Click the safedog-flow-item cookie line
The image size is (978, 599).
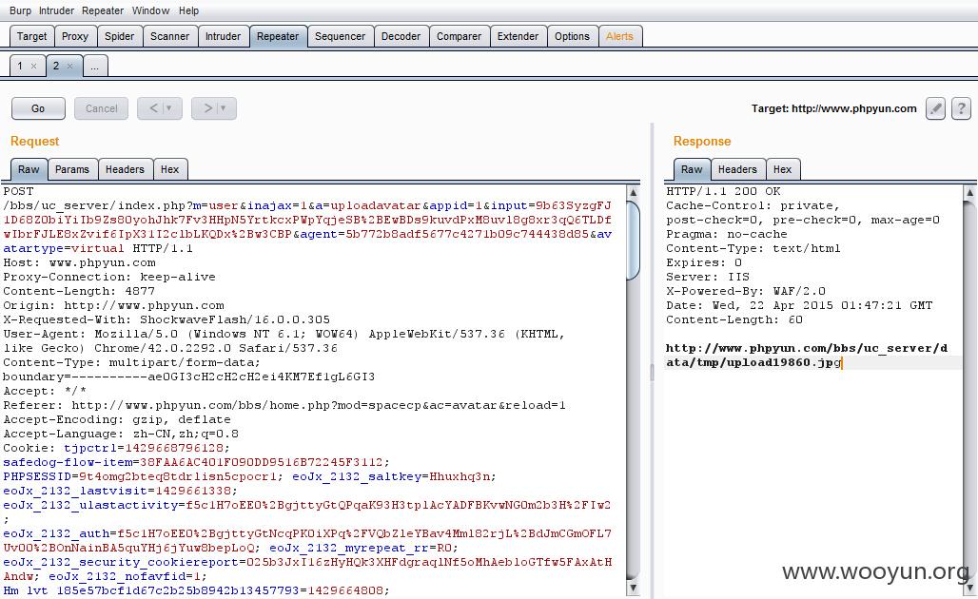(x=197, y=462)
